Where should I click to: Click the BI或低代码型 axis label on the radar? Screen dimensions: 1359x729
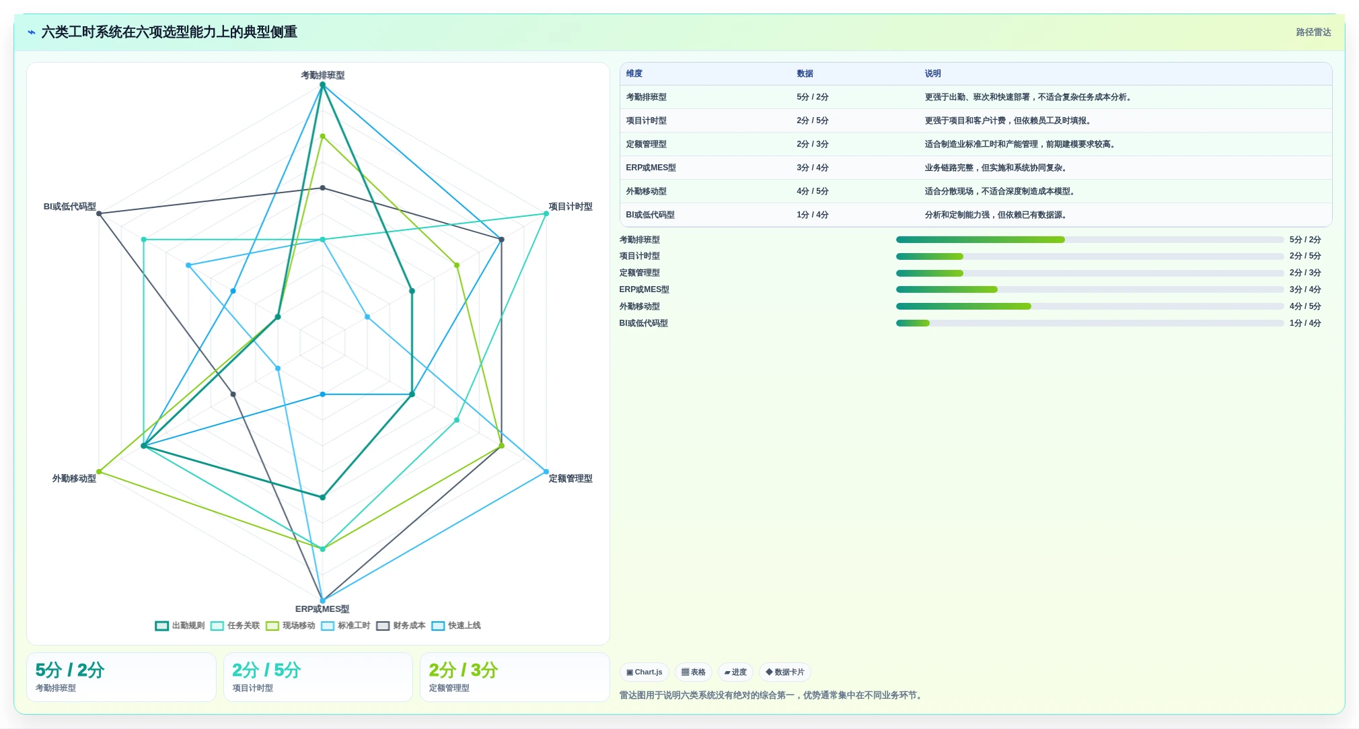(x=70, y=207)
